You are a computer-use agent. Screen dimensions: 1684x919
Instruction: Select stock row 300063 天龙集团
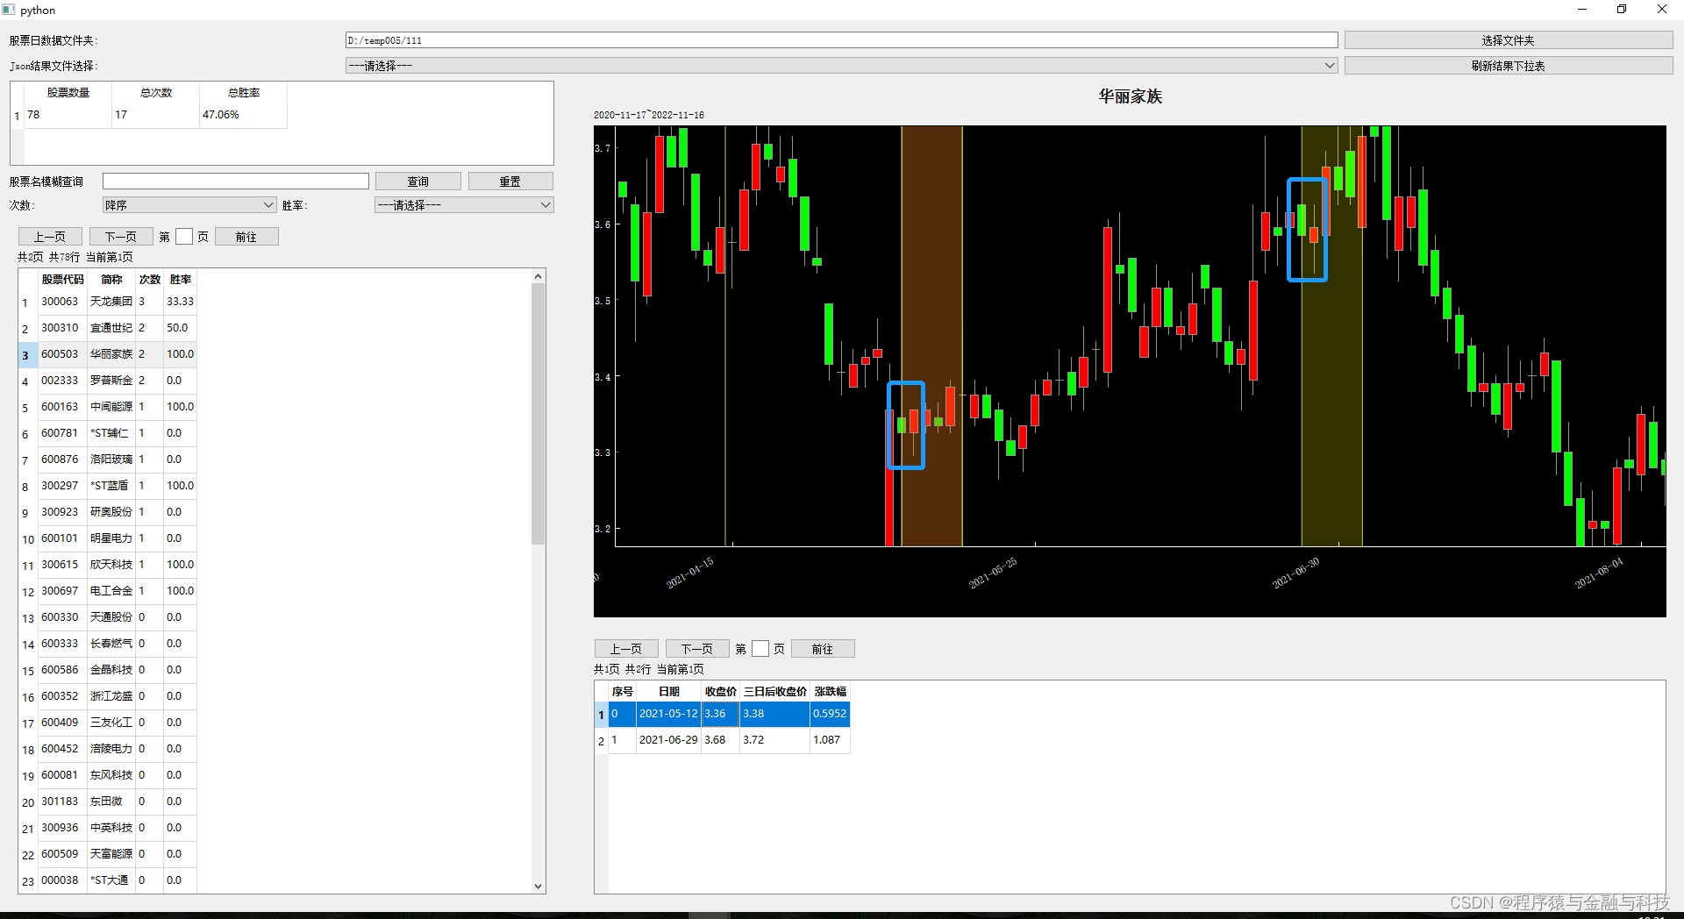click(x=109, y=302)
